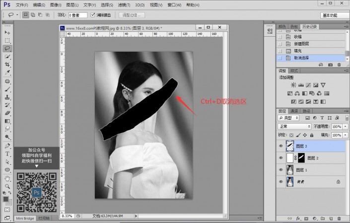This screenshot has height=223, width=350.
Task: Select the Move tool
Action: click(x=7, y=32)
